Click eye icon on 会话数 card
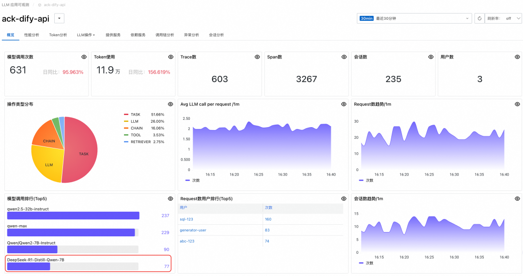This screenshot has height=276, width=523. click(x=431, y=57)
